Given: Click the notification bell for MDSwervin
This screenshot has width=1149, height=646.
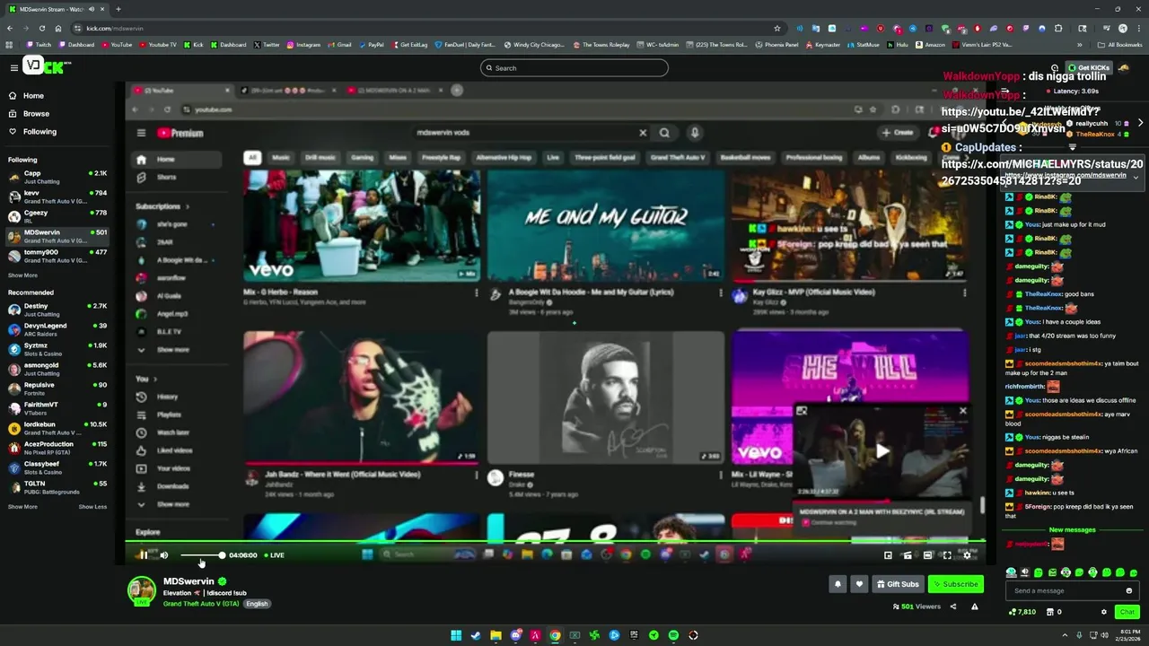Looking at the screenshot, I should point(838,584).
